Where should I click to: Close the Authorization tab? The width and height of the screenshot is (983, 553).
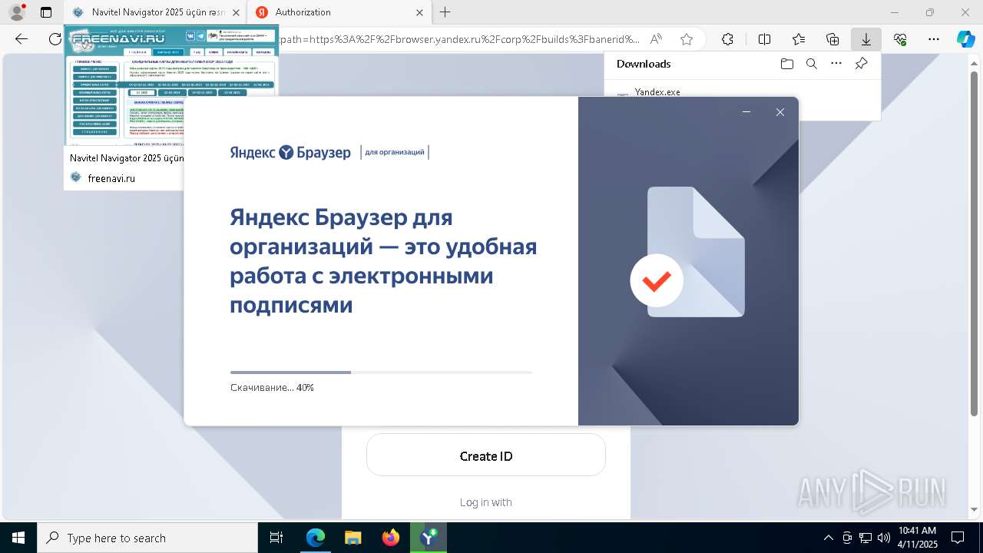tap(419, 12)
